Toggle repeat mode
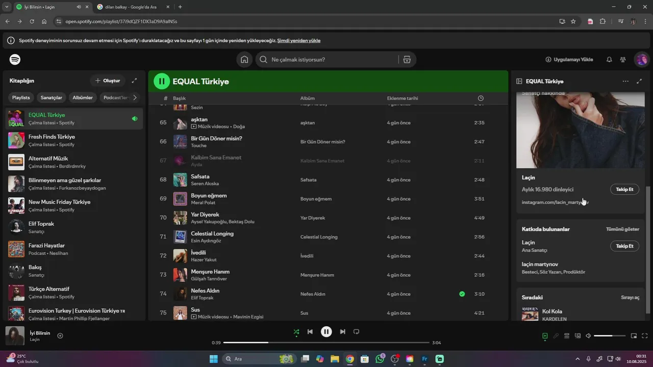 click(x=357, y=332)
